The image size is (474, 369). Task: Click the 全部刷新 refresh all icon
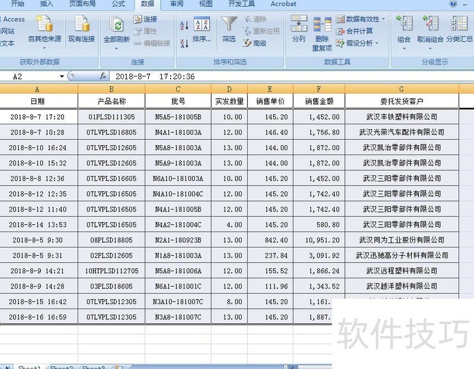[116, 25]
